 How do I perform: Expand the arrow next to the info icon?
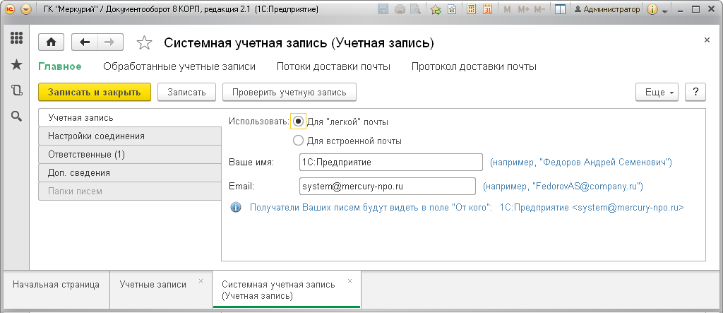point(664,10)
